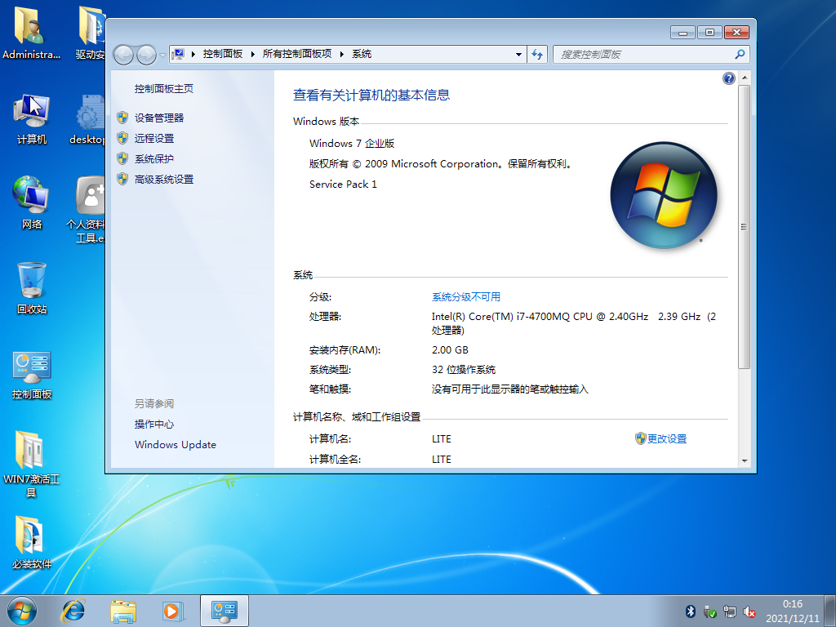Click the 控制面板 breadcrumb

223,54
